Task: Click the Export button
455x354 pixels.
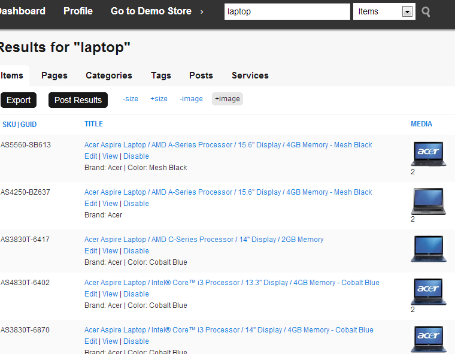Action: pyautogui.click(x=19, y=100)
